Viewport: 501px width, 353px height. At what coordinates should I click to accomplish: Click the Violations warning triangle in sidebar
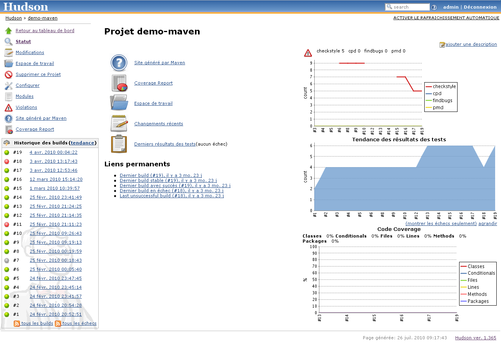tap(9, 108)
